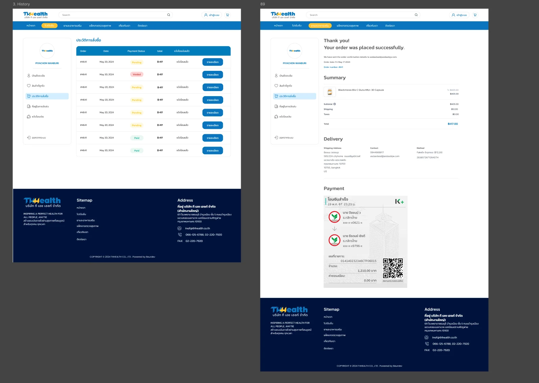Select the highlighted ยาและอาหารเสริม tab in frame 89
The height and width of the screenshot is (383, 539).
(320, 26)
